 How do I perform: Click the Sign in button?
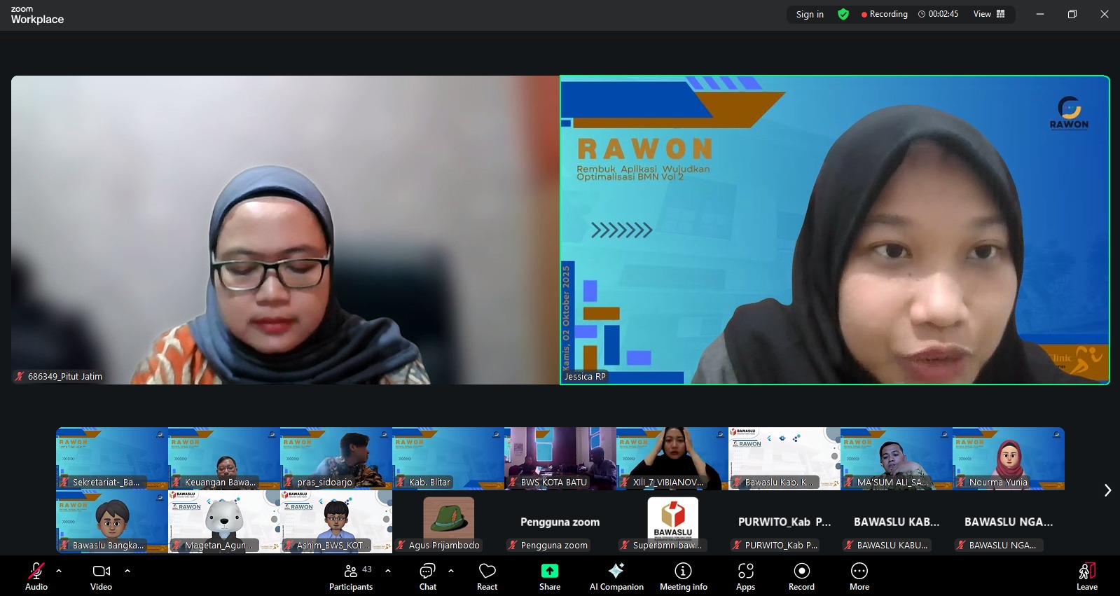click(810, 14)
